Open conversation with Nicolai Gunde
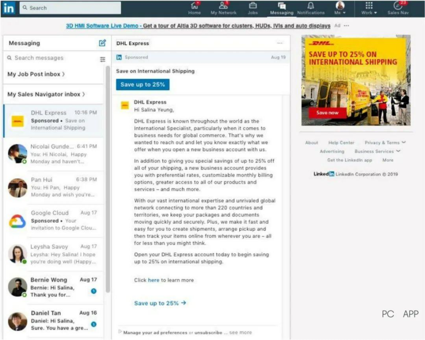The image size is (425, 340). (54, 154)
